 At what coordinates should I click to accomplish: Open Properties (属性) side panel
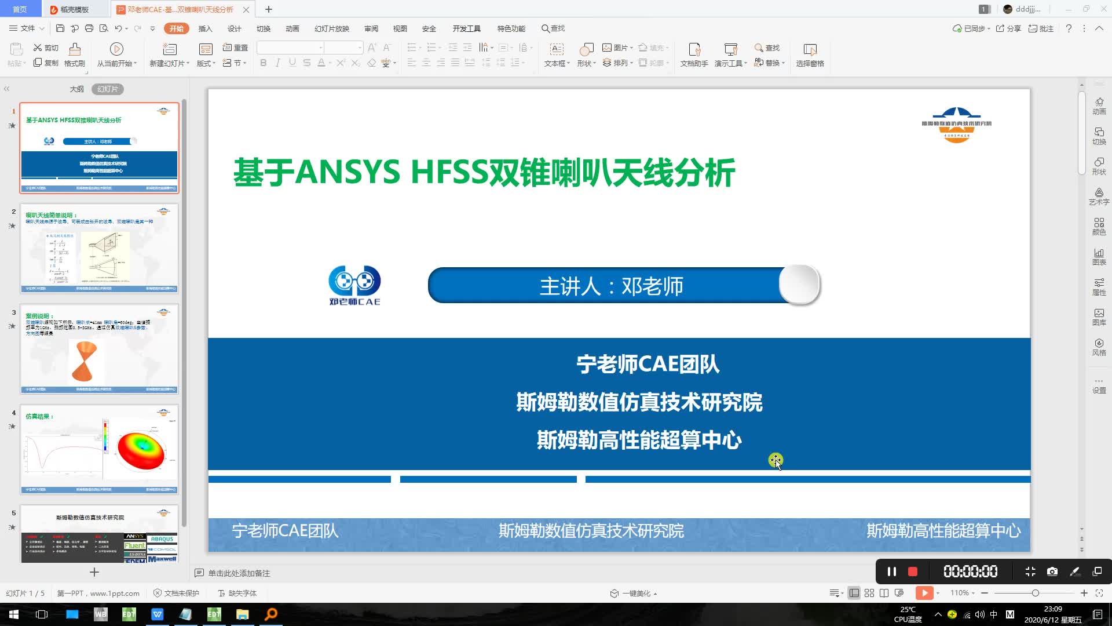click(1099, 287)
